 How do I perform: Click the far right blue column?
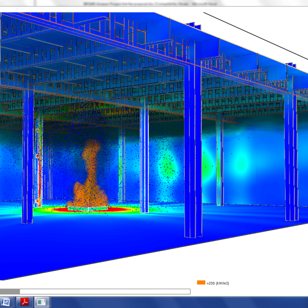click(291, 154)
